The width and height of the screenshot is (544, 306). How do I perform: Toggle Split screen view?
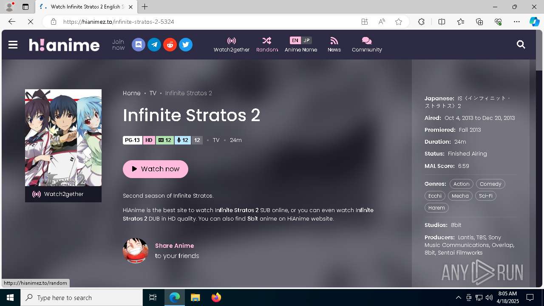[442, 22]
